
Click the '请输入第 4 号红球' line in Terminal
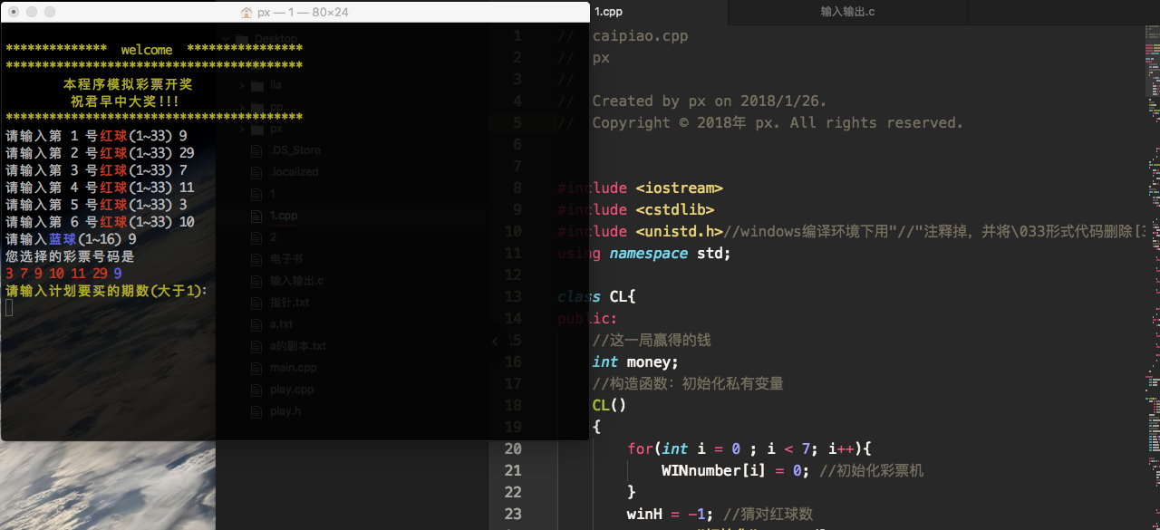[x=100, y=188]
